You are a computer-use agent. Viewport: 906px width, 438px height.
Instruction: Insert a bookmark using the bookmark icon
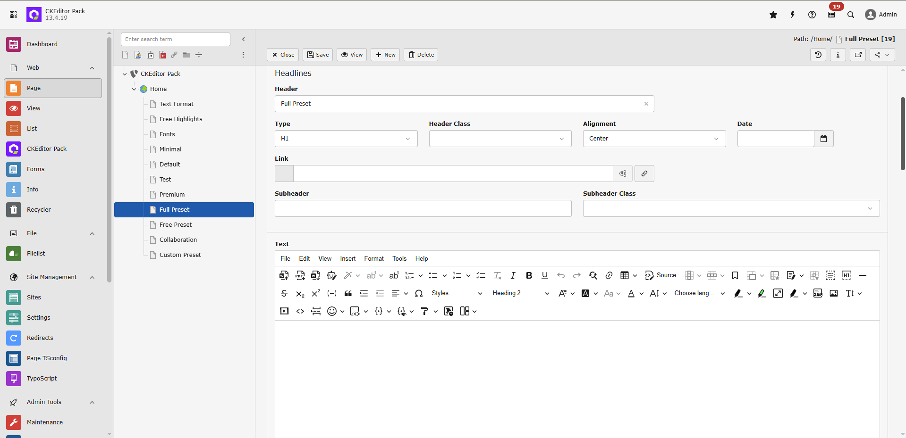tap(735, 275)
